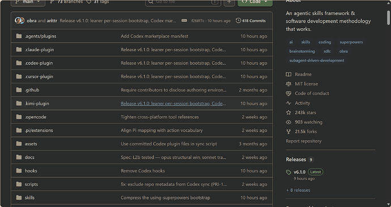
Task: View the 31 Tags link
Action: [x=97, y=2]
